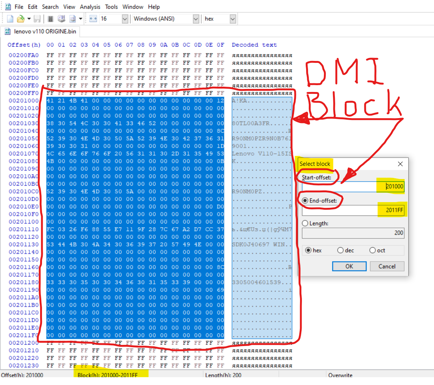Screen dimensions: 434x385
Task: Open the Window menu
Action: point(133,7)
